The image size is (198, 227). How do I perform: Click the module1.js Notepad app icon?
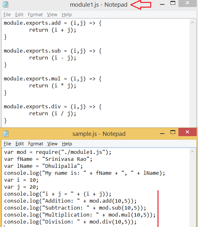5,4
